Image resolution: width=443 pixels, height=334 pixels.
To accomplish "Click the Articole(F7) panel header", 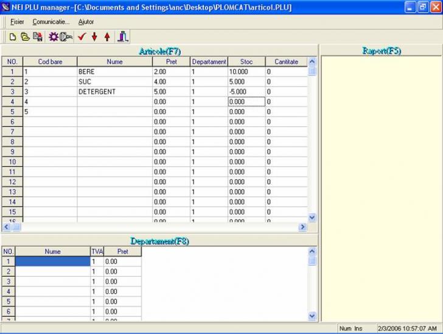I will tap(159, 51).
